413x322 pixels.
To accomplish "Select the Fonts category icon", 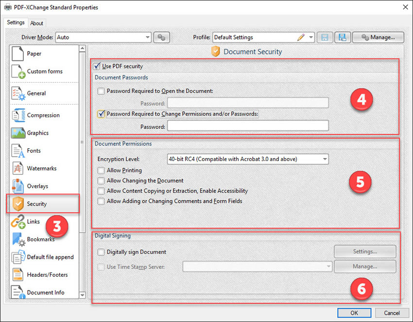I will click(x=18, y=151).
